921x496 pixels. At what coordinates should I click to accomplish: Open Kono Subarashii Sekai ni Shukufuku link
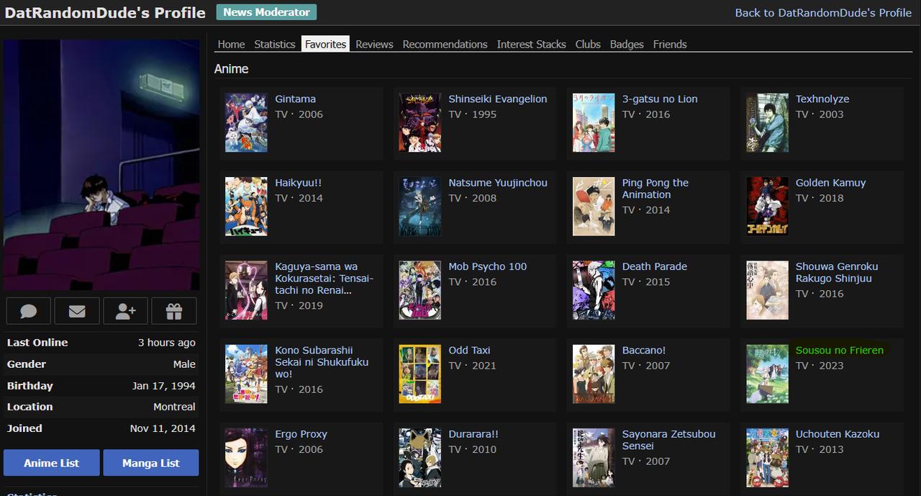pos(322,362)
